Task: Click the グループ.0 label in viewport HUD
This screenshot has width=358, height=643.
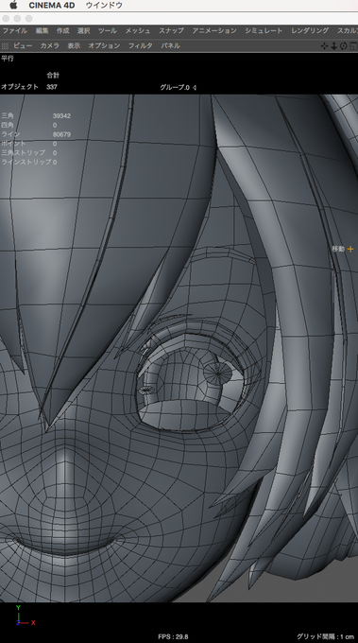Action: pos(175,87)
